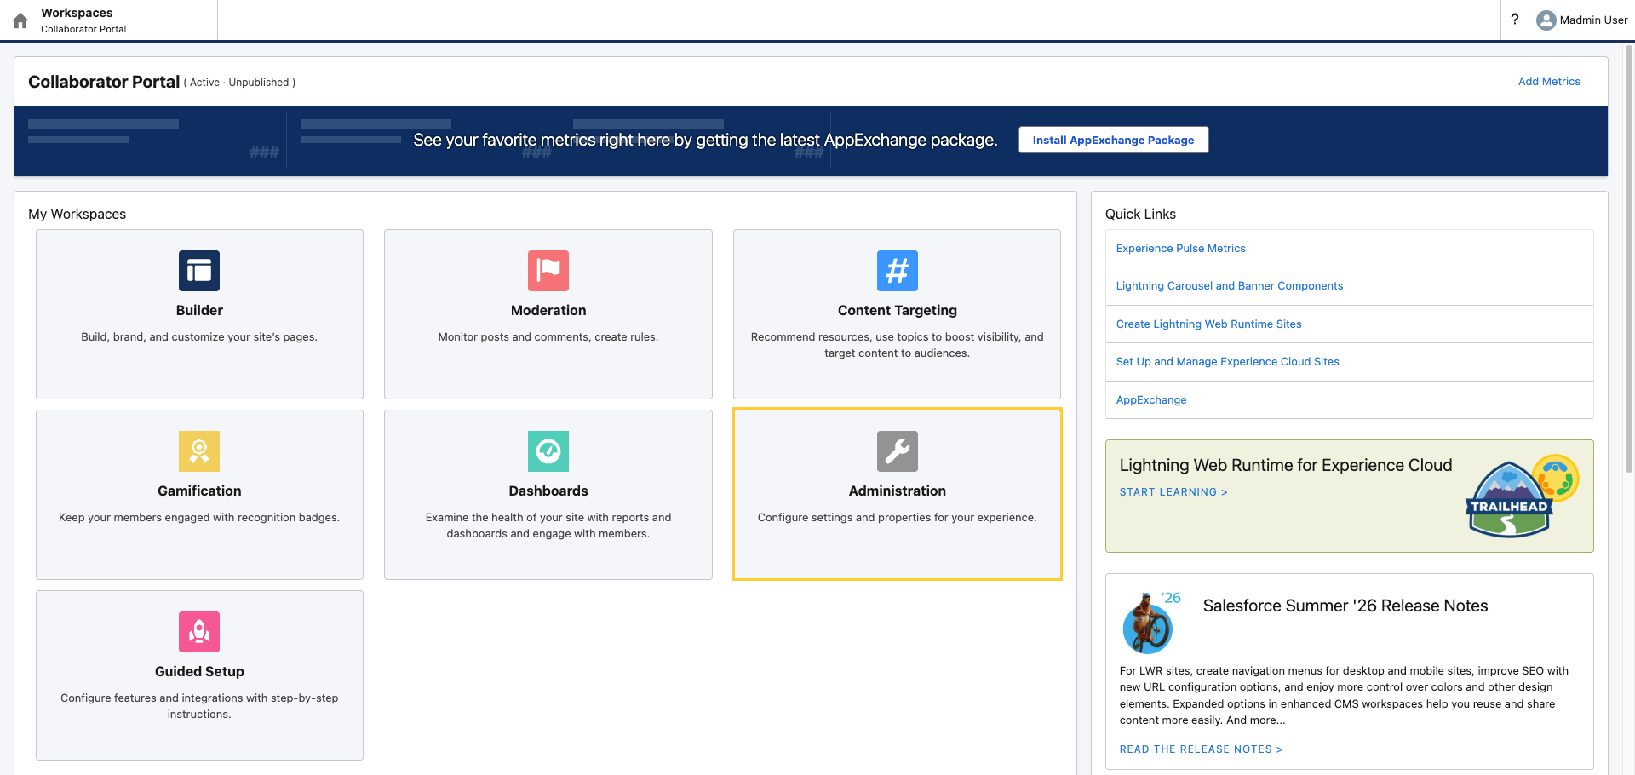The height and width of the screenshot is (775, 1635).
Task: Open the Moderation flag icon
Action: point(548,271)
